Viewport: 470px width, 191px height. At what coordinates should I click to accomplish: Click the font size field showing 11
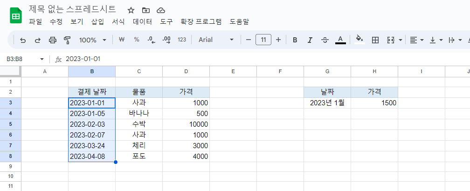click(263, 40)
